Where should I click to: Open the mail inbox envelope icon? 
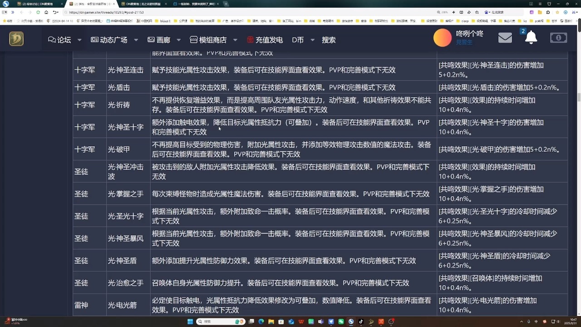coord(505,38)
